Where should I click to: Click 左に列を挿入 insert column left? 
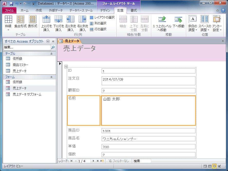pyautogui.click(x=71, y=23)
